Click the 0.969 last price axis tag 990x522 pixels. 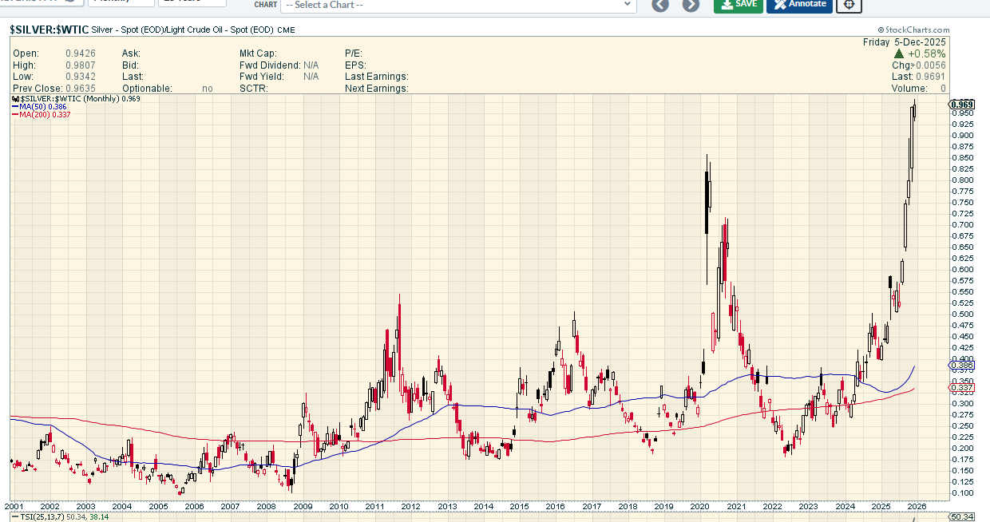[962, 105]
